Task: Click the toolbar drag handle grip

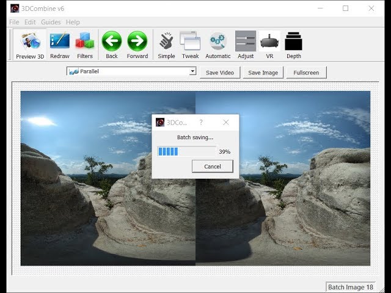Action: coord(10,45)
